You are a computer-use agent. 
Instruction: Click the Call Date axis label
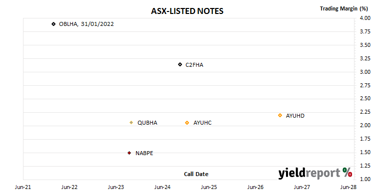click(196, 174)
